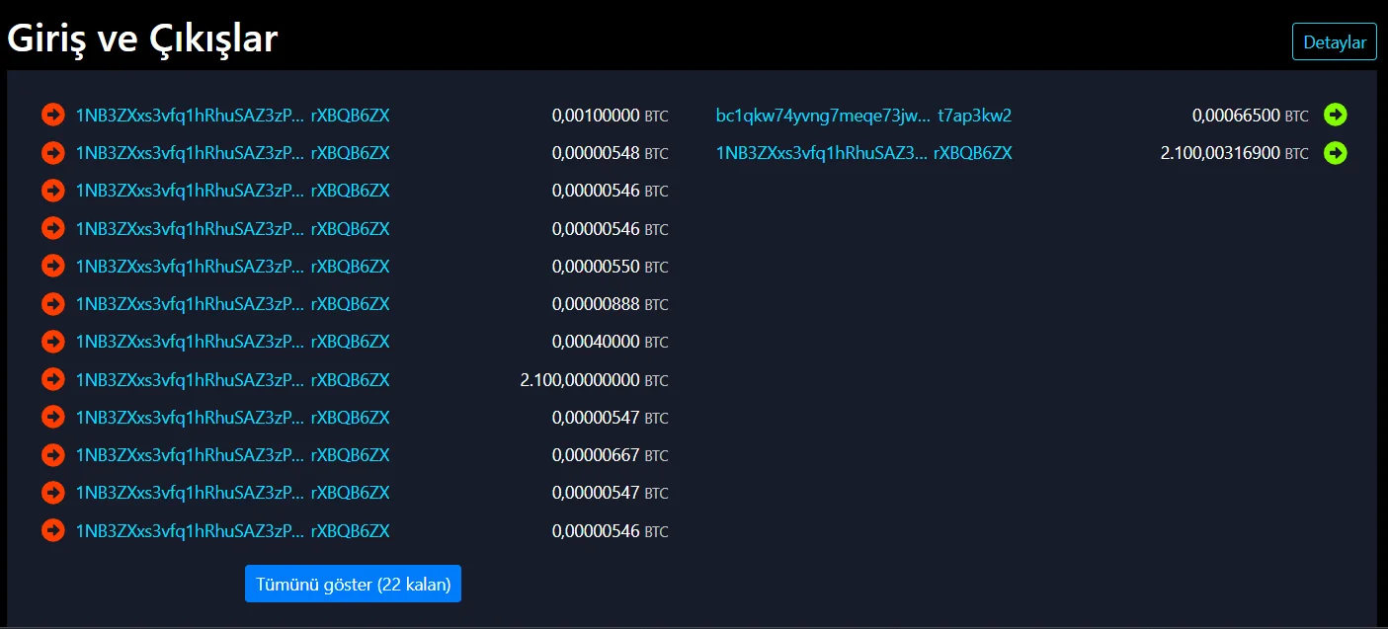The width and height of the screenshot is (1388, 629).
Task: Click orange arrow beside 0,00000667 BTC input
Action: click(52, 455)
